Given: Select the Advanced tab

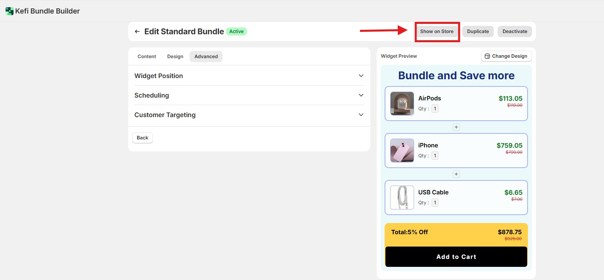Looking at the screenshot, I should point(206,57).
